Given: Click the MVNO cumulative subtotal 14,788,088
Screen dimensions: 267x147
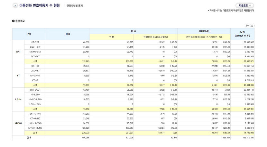Looking at the screenshot, I should [249, 133].
